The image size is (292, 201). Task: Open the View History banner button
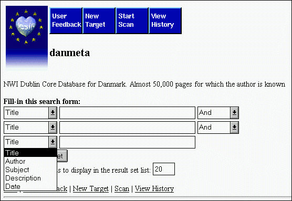tap(165, 20)
